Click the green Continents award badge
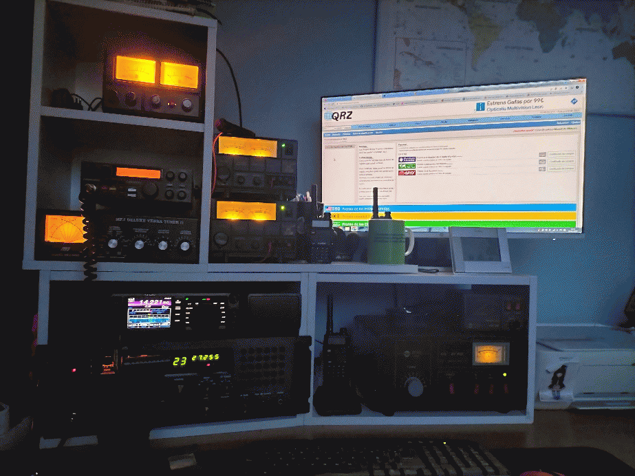Viewport: 635px width, 476px height. [x=406, y=166]
